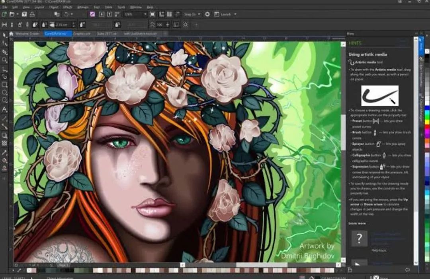Click the Help topic question mark thumbnail

[359, 238]
